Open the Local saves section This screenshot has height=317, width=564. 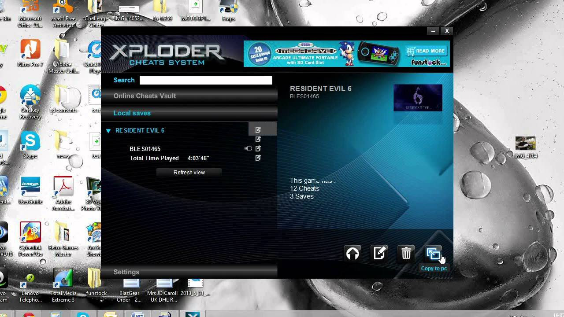click(189, 113)
